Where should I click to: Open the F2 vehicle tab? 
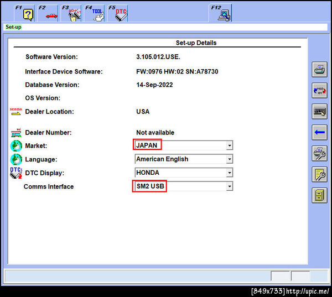(x=48, y=13)
